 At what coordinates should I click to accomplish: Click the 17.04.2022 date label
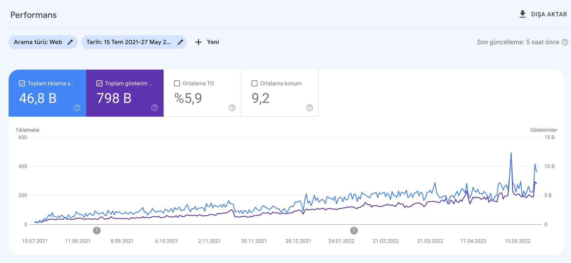(473, 241)
